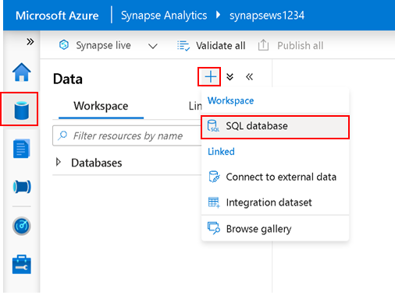Click the plus add resource button

210,77
